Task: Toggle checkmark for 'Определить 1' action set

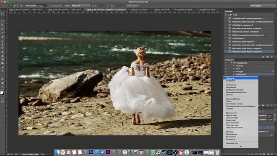Action: click(x=226, y=63)
